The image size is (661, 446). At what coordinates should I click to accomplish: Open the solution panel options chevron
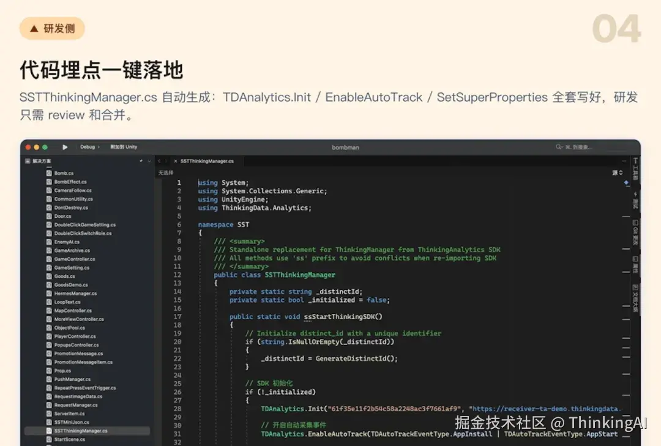tap(149, 161)
